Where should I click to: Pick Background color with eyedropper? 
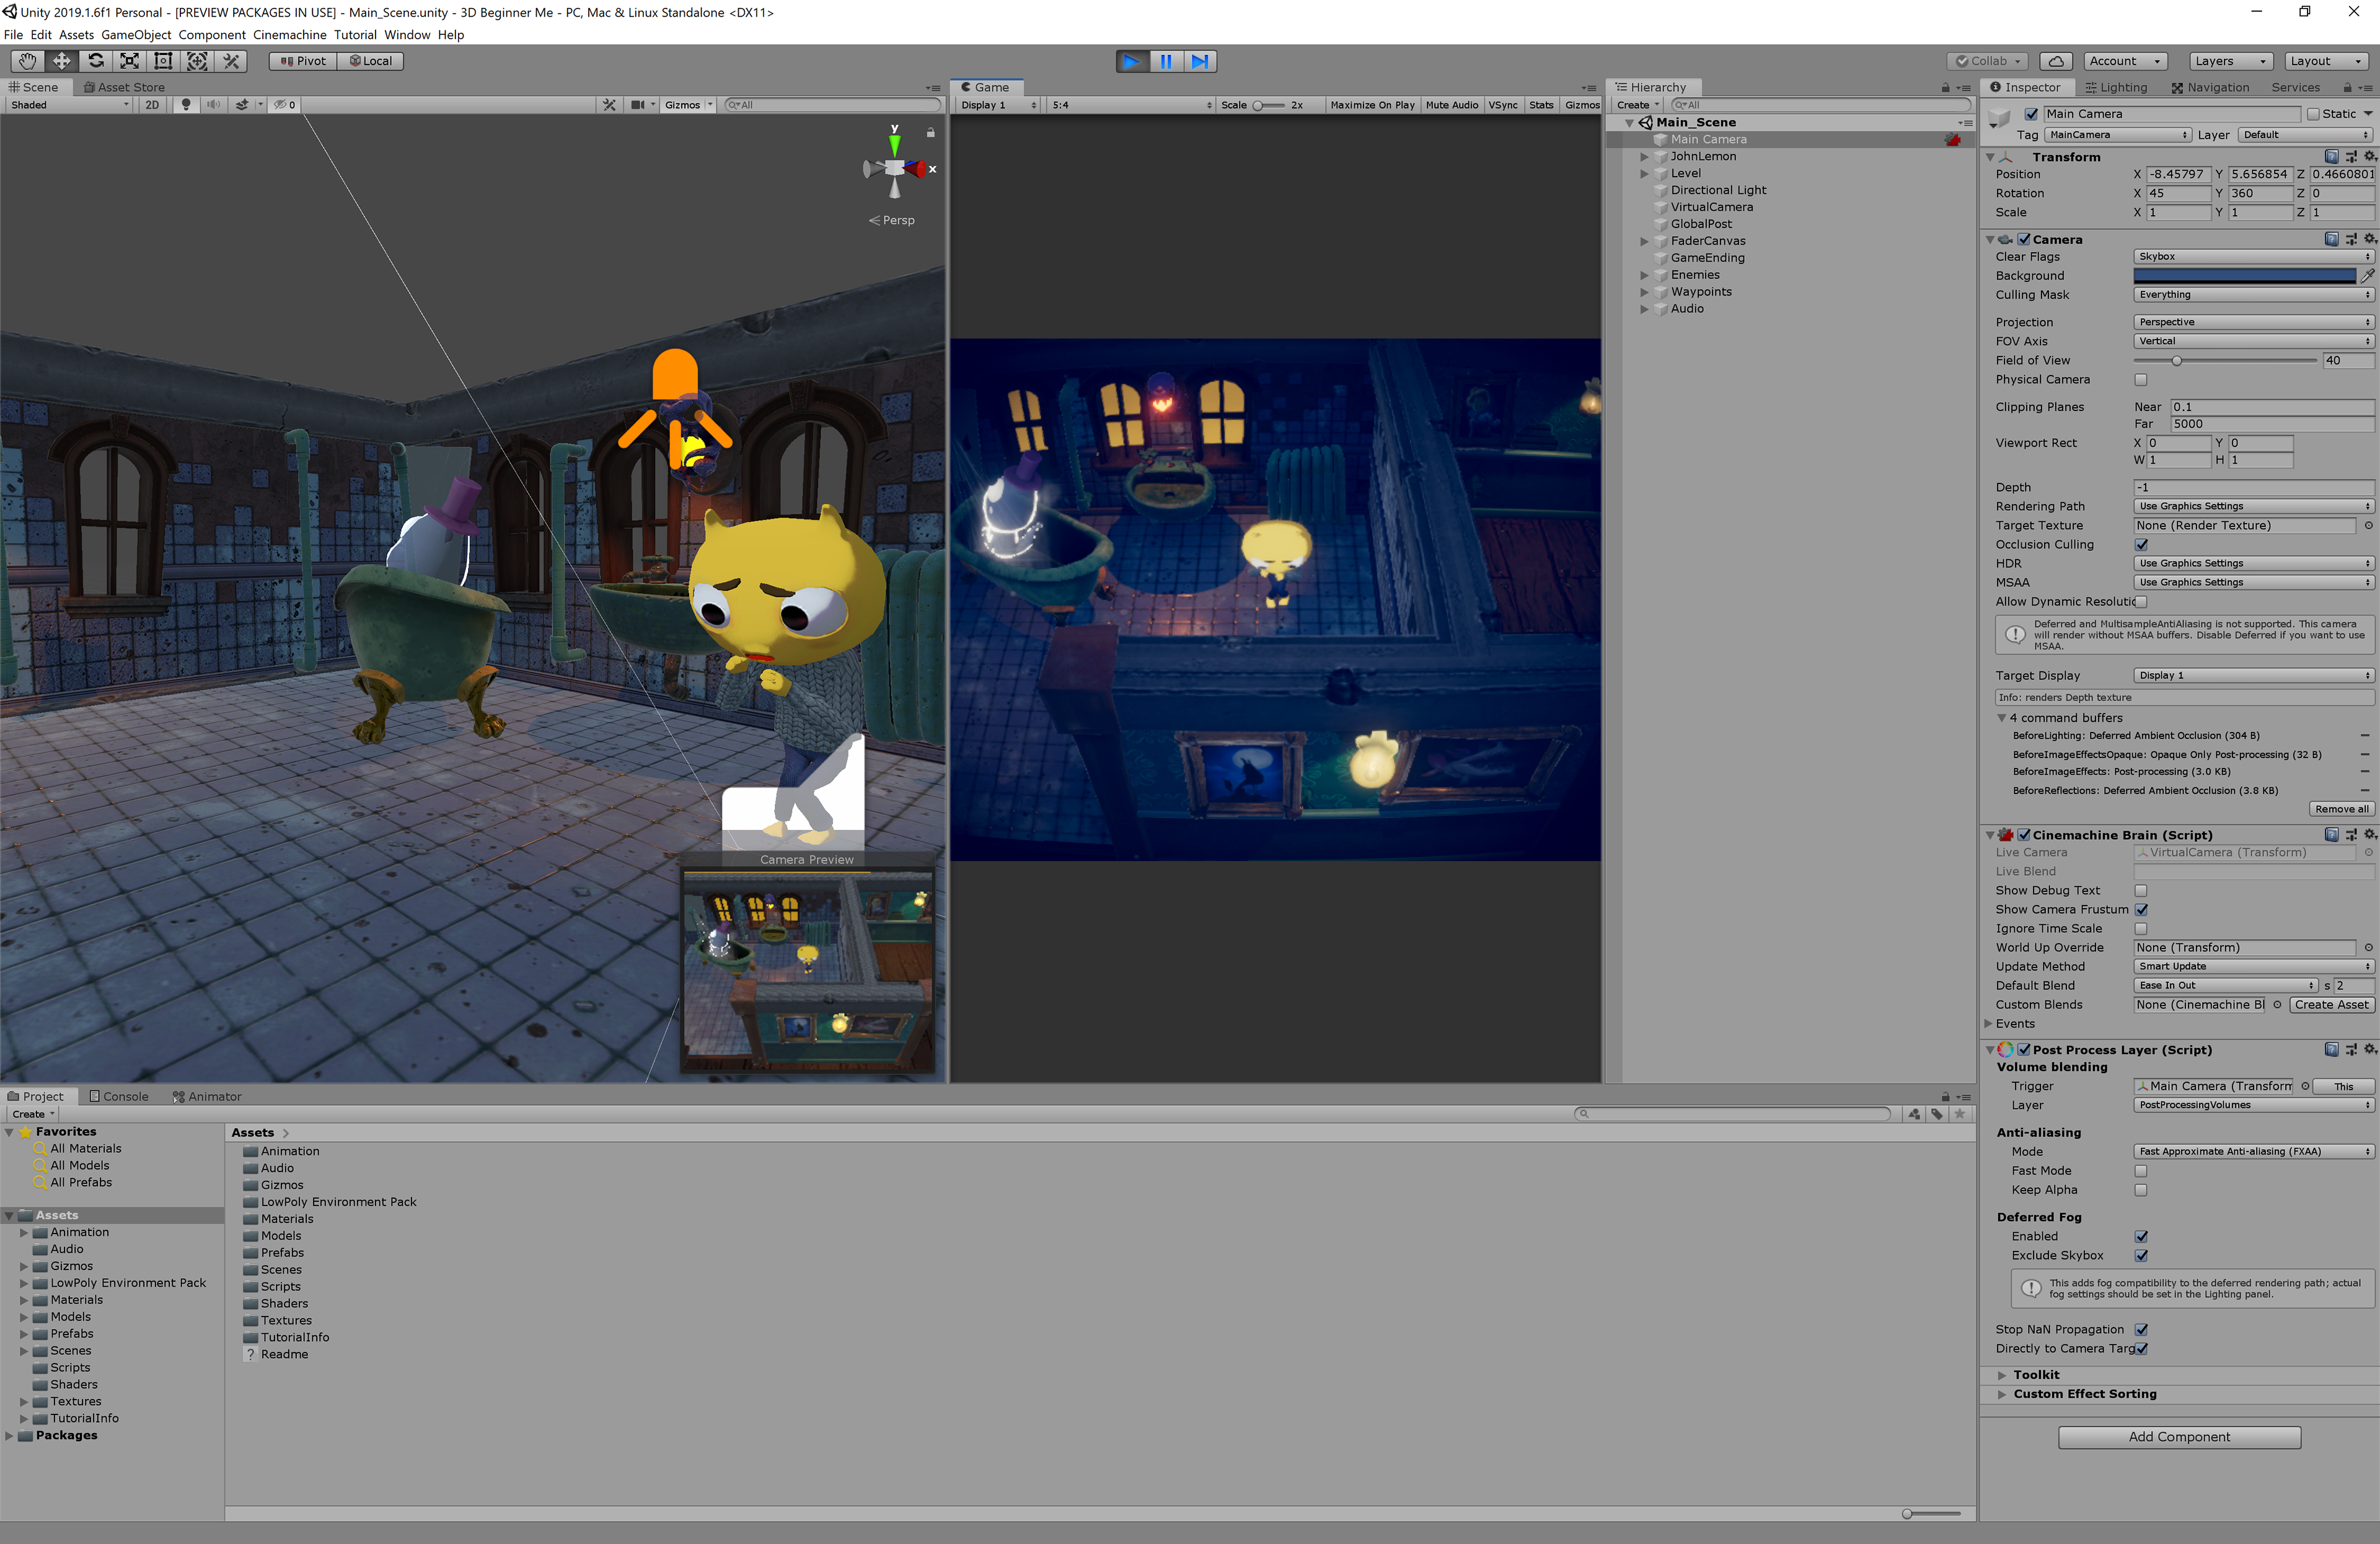click(2368, 276)
